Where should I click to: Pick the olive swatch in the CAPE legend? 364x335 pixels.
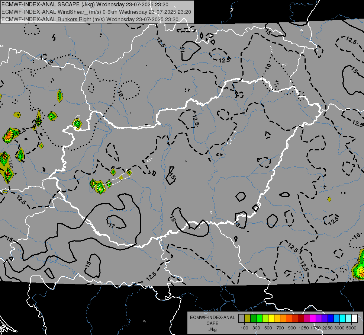(247, 319)
